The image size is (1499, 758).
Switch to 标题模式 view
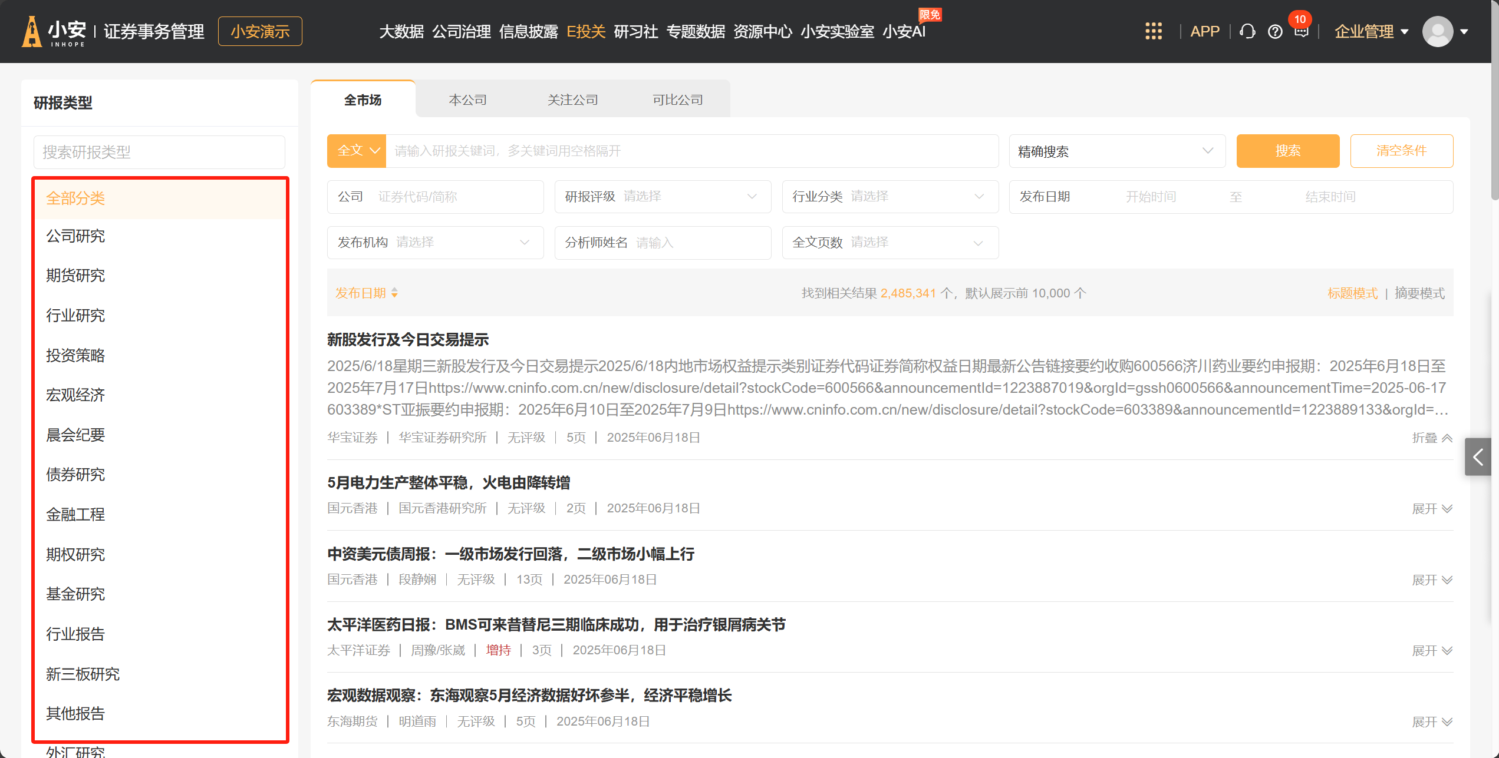click(1352, 293)
